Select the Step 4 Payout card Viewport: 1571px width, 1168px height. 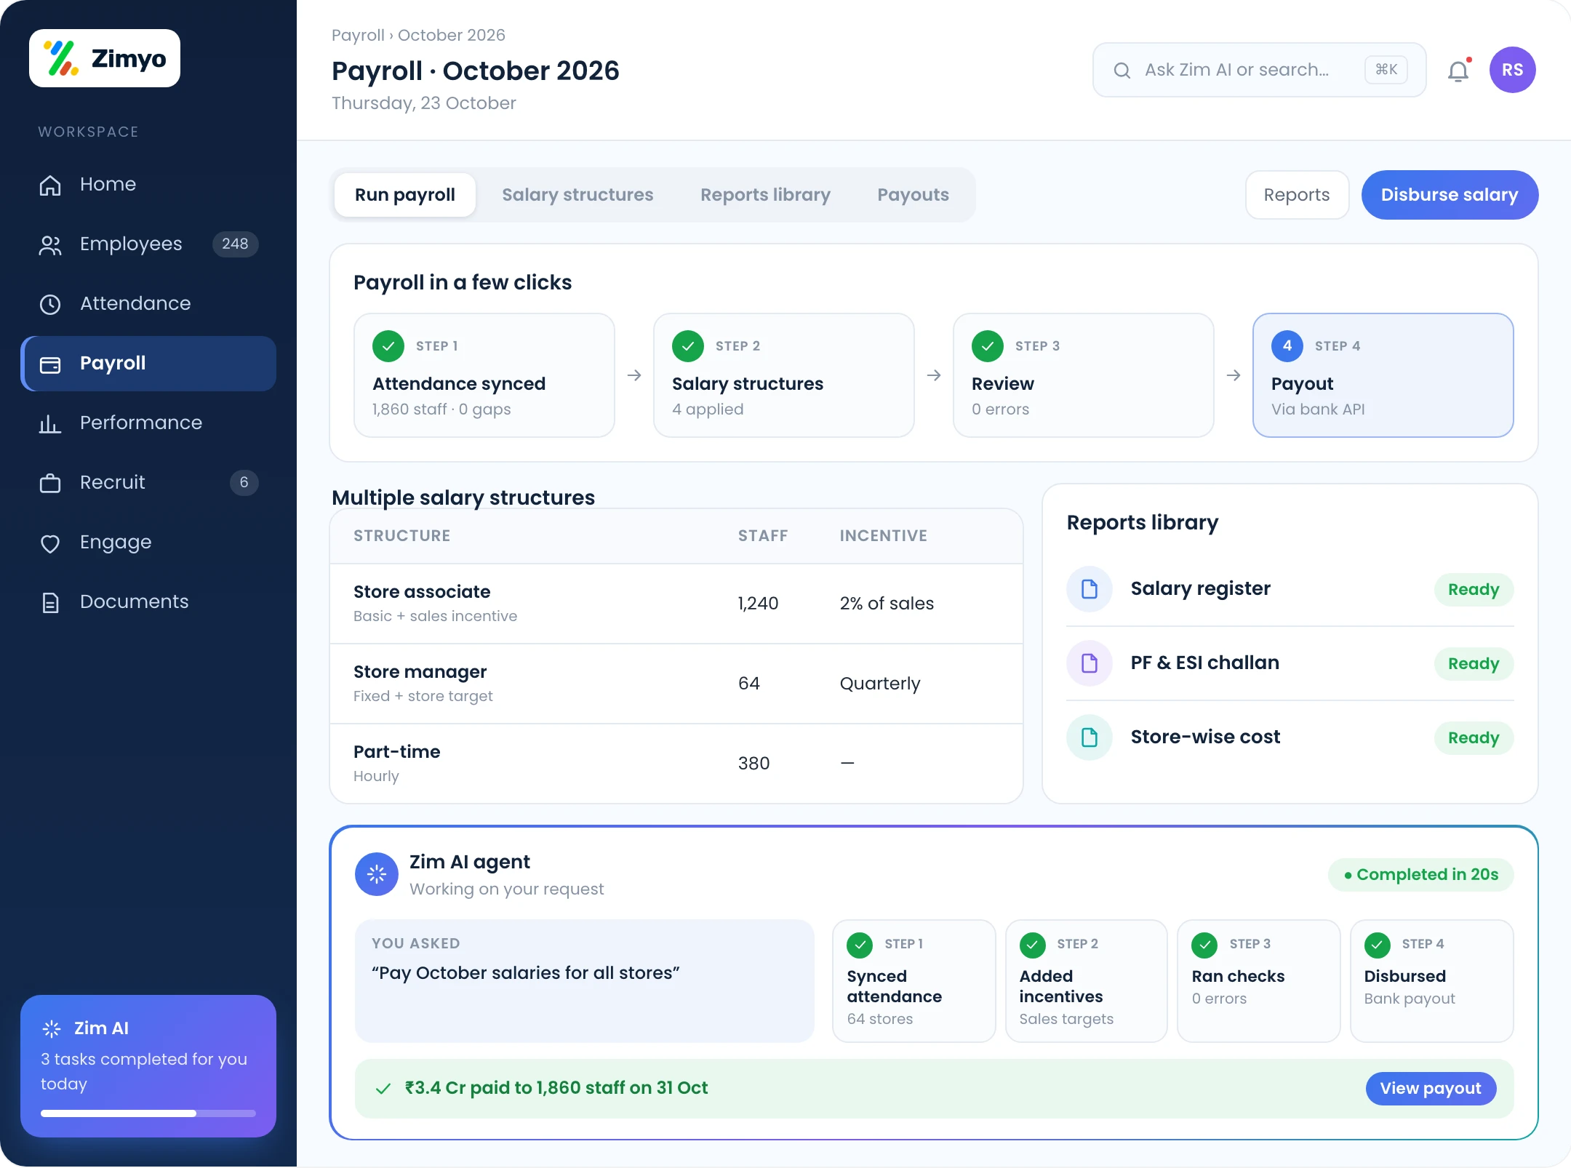pyautogui.click(x=1383, y=375)
